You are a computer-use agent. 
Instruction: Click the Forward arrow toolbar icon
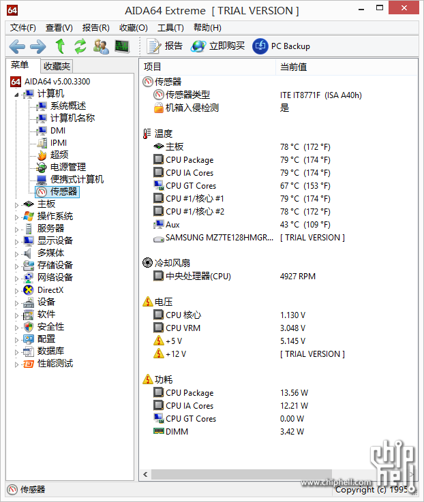click(37, 46)
